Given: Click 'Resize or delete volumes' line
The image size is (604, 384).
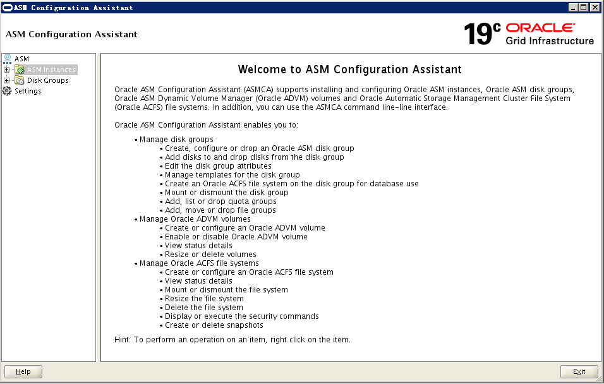Looking at the screenshot, I should (211, 255).
